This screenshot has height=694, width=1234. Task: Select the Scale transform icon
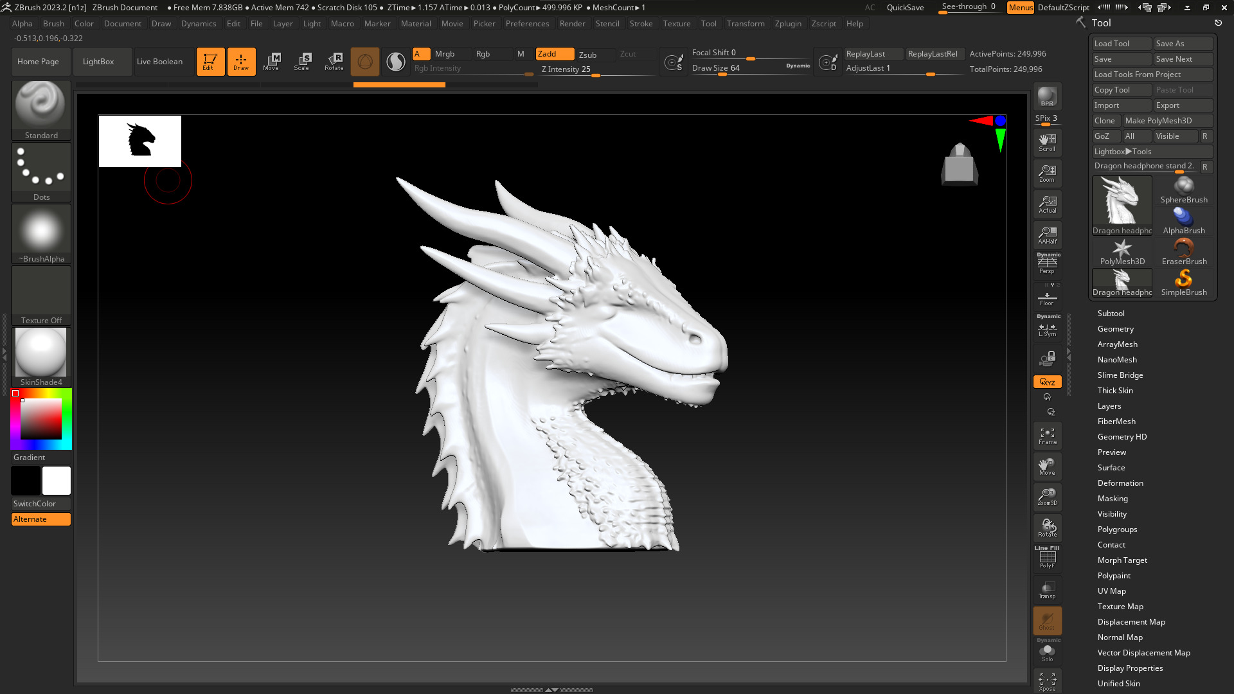302,62
